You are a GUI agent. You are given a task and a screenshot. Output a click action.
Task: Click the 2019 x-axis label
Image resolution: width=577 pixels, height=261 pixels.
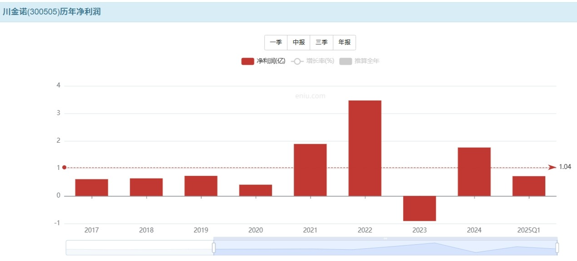[201, 230]
